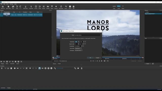Image resolution: width=162 pixels, height=91 pixels.
Task: Switch to the Source tab under player
Action: [x=54, y=64]
